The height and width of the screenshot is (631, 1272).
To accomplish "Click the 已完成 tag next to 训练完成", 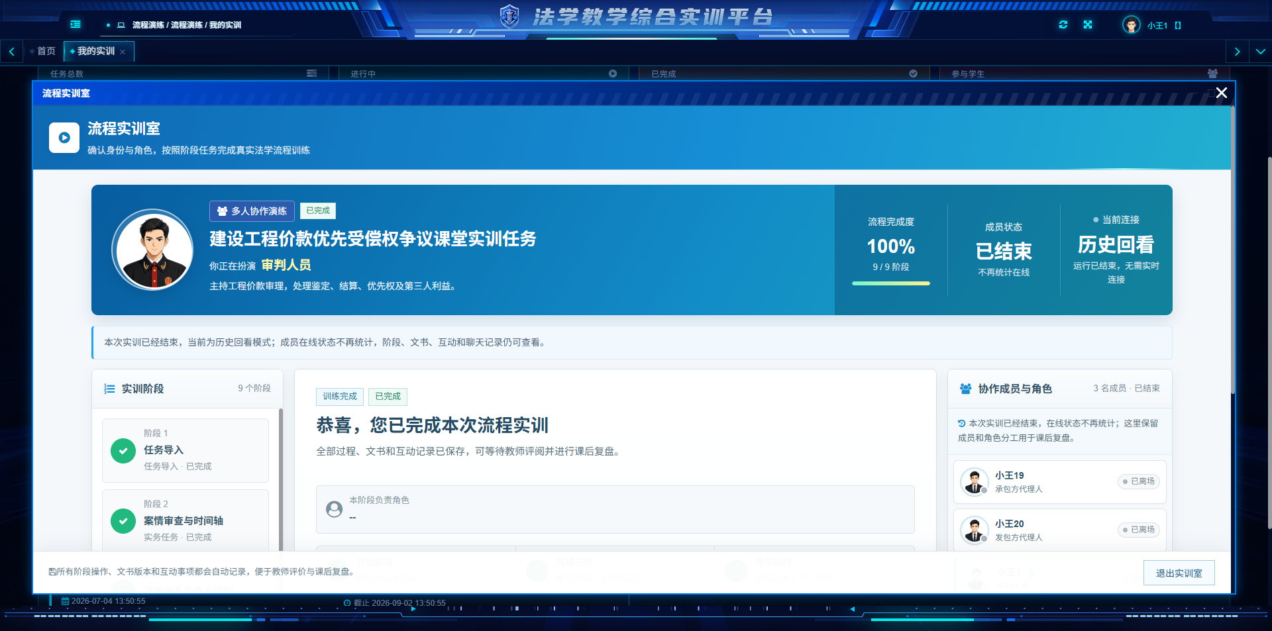I will [388, 396].
